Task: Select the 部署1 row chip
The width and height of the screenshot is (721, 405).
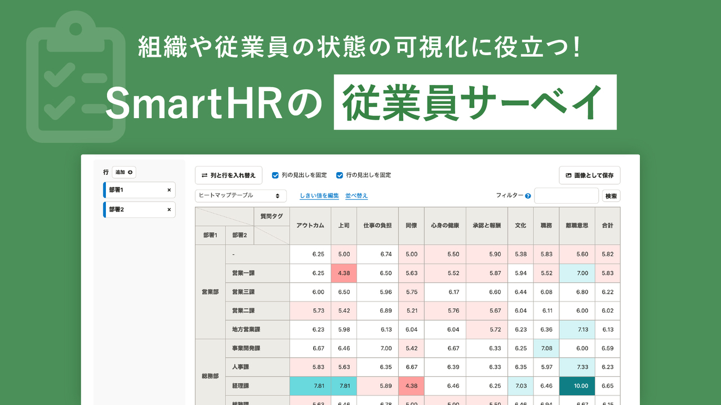Action: point(139,190)
